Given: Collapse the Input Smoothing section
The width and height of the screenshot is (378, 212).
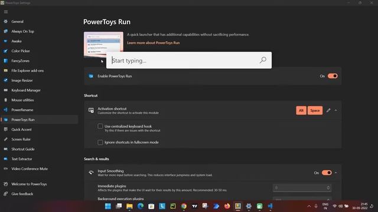Looking at the screenshot, I should [336, 173].
